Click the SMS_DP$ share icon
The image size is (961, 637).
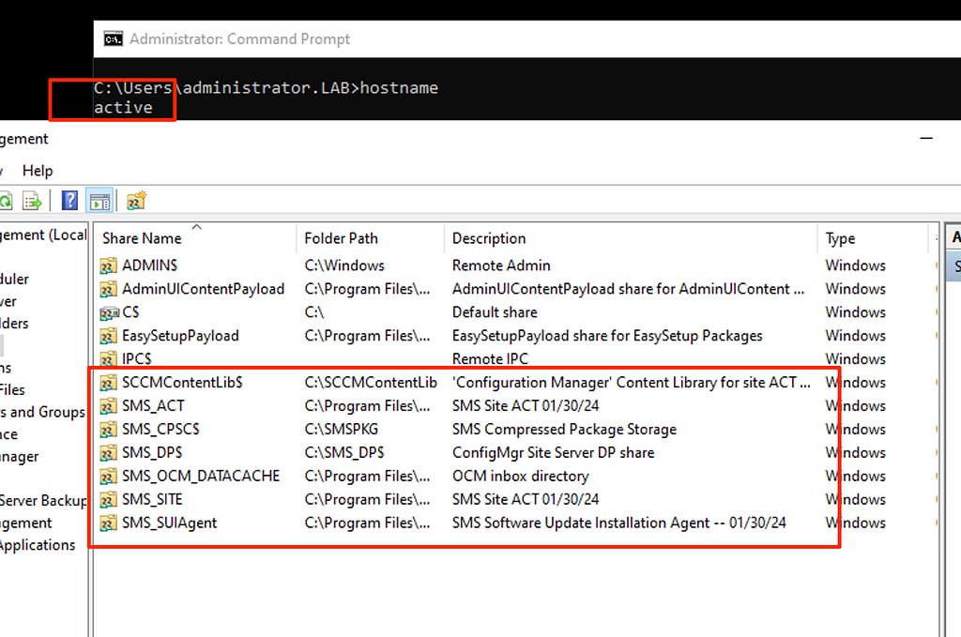[x=109, y=453]
